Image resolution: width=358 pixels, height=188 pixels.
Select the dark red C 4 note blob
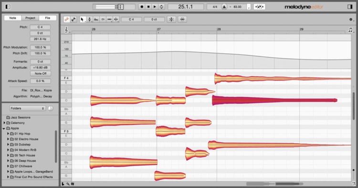[274, 100]
